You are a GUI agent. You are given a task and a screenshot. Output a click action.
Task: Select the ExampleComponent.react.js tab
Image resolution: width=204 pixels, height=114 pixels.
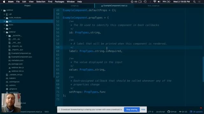114,6
